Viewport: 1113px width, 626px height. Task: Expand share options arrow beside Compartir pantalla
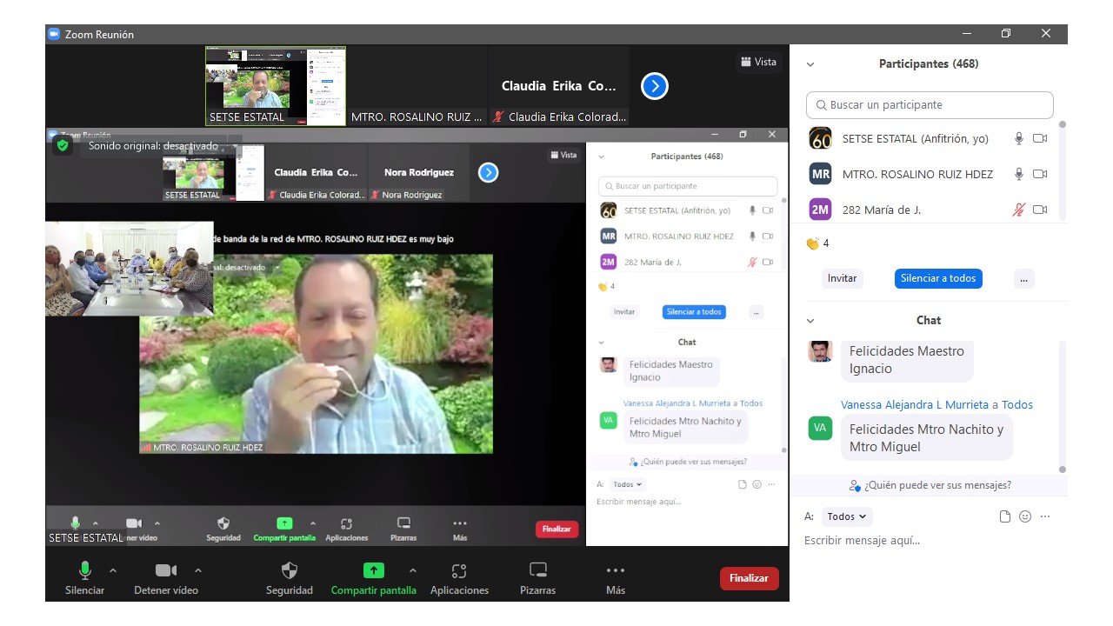click(413, 570)
